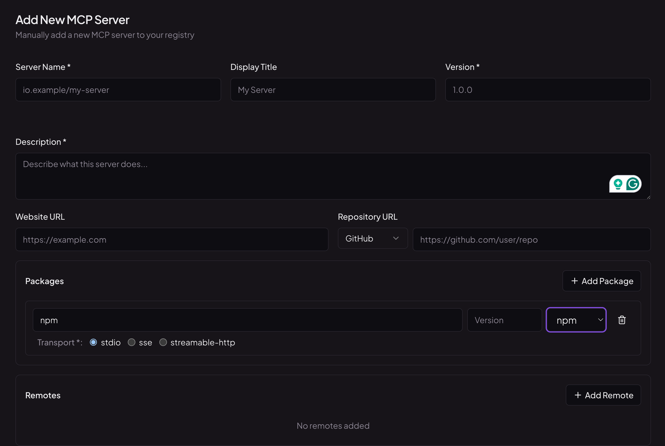Click the Grammarly G icon
Image resolution: width=665 pixels, height=446 pixels.
click(633, 184)
